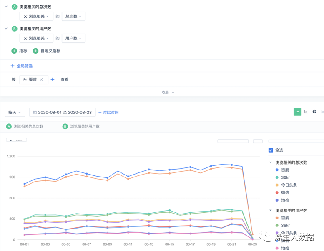Collapse metric B chevron
The width and height of the screenshot is (324, 251).
coord(6,28)
